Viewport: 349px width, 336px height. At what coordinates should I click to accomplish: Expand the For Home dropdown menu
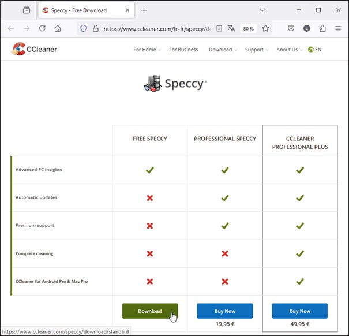(x=147, y=50)
